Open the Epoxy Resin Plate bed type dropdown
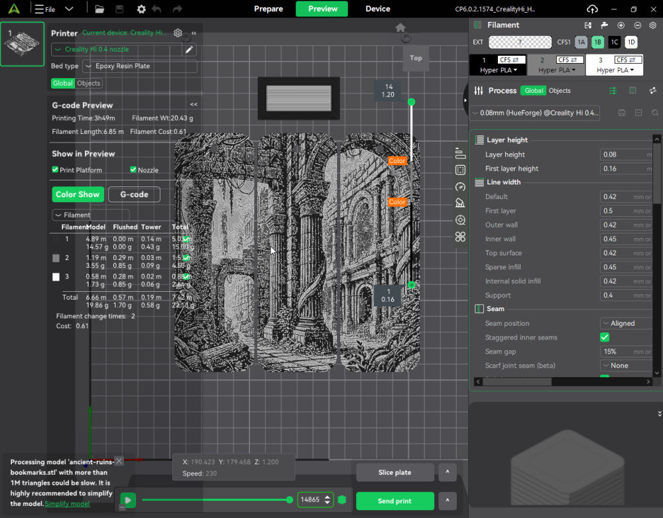Viewport: 663px width, 518px height. coord(140,66)
